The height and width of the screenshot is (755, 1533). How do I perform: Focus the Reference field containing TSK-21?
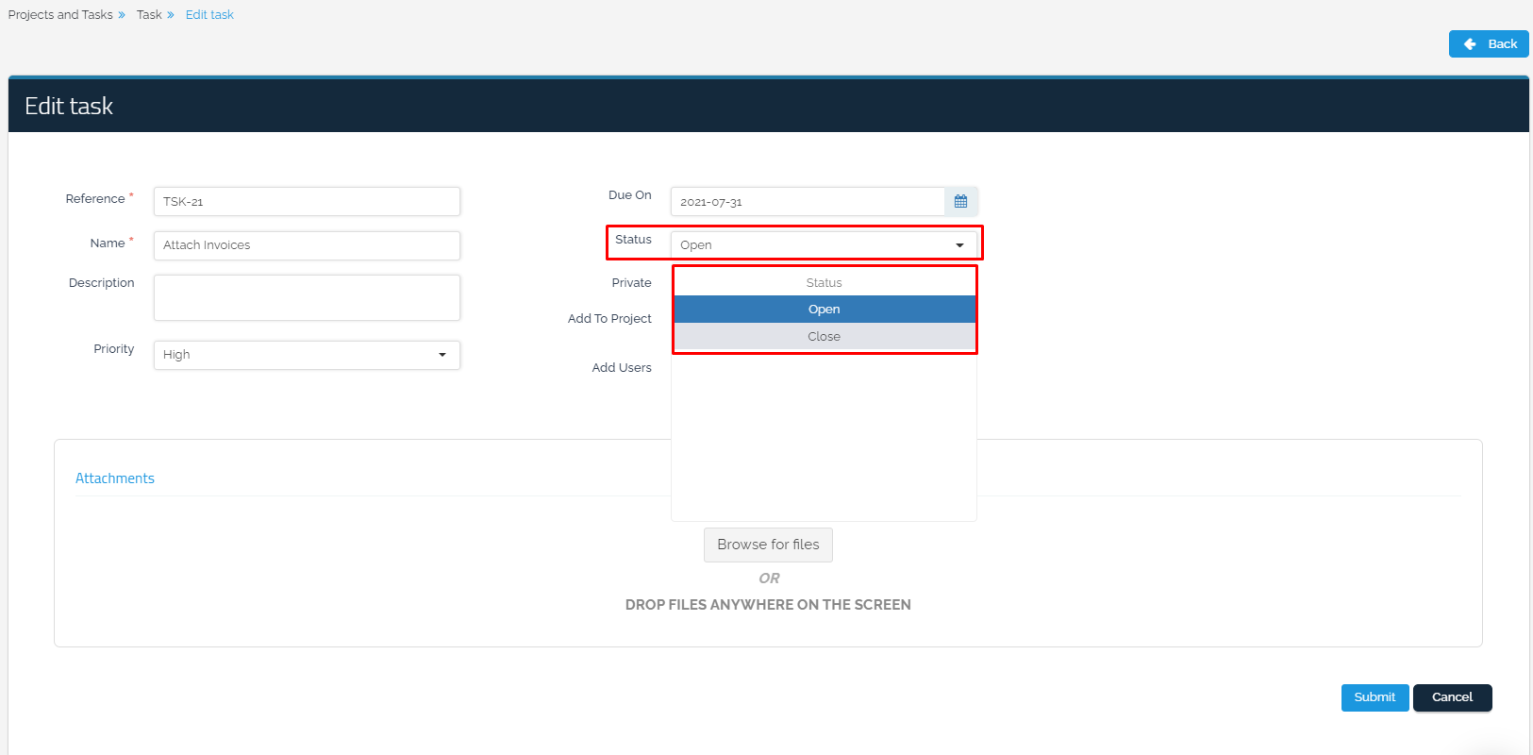(x=307, y=202)
